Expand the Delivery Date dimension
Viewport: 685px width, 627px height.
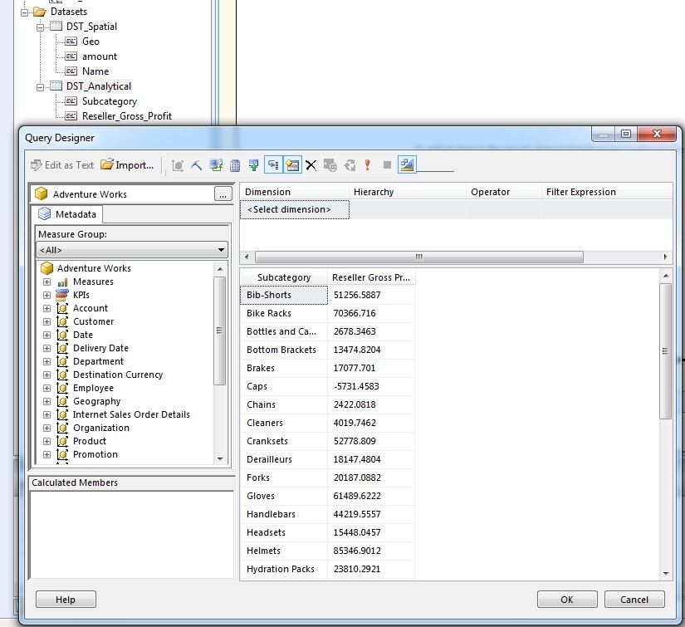[x=46, y=348]
